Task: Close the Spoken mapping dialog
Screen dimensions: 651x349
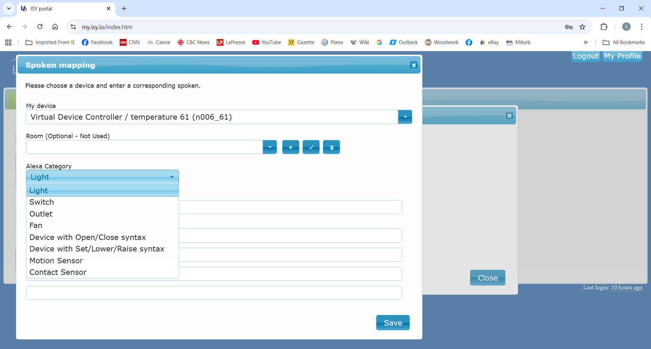Action: point(413,65)
